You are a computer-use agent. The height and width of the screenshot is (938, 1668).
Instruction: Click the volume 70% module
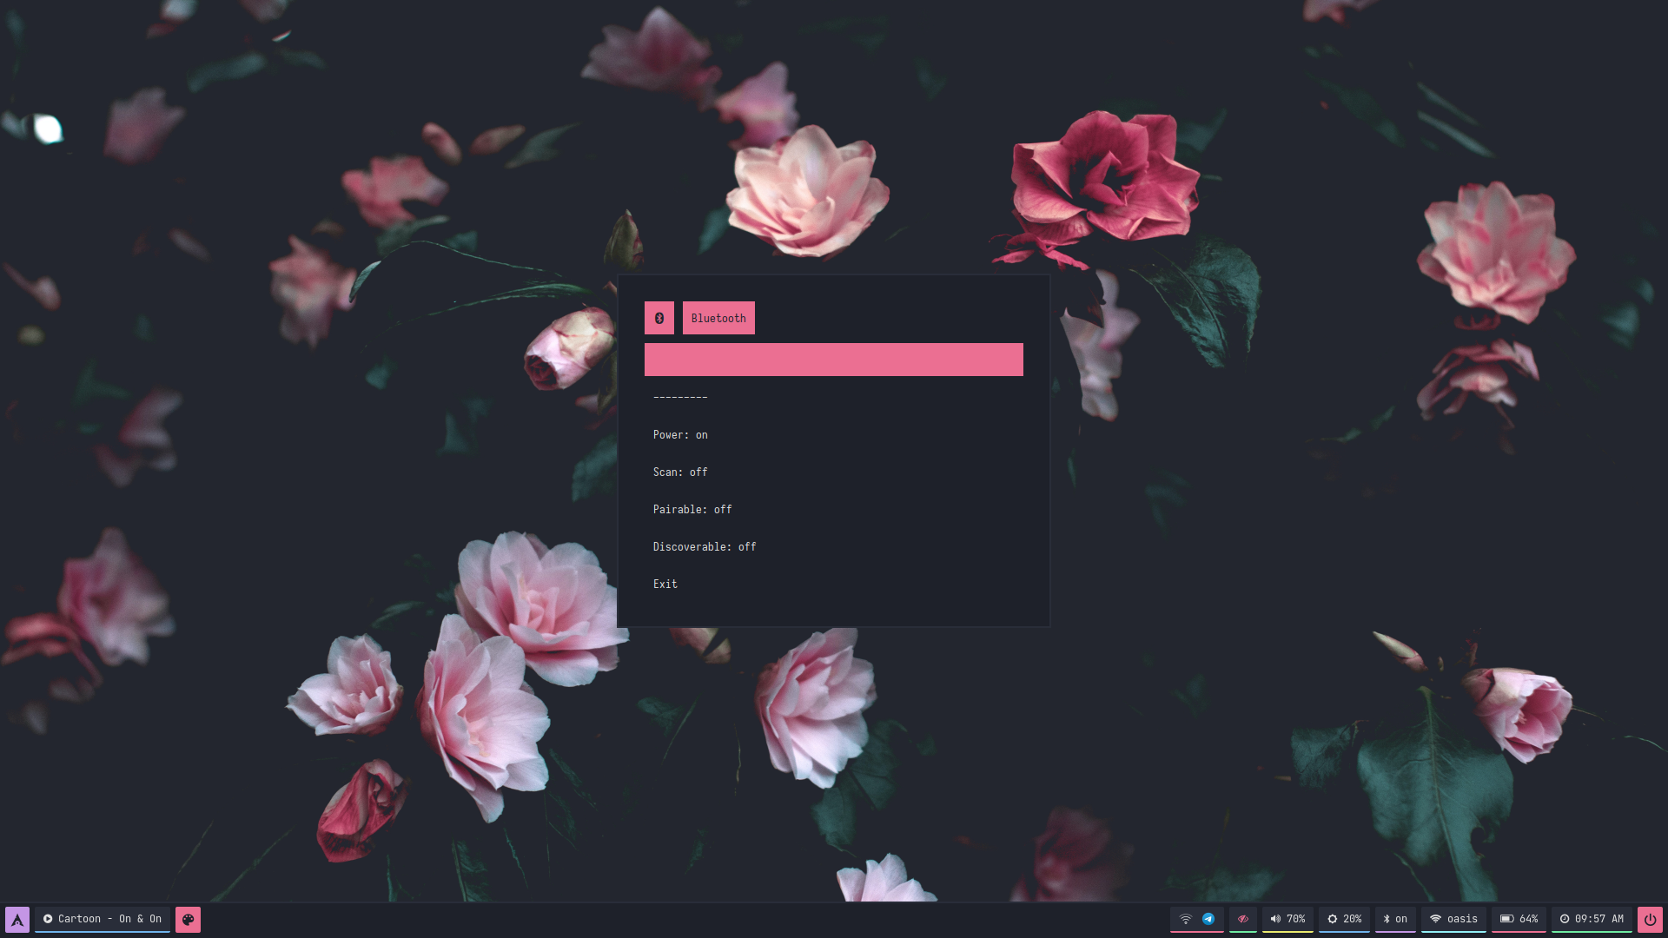(1287, 919)
